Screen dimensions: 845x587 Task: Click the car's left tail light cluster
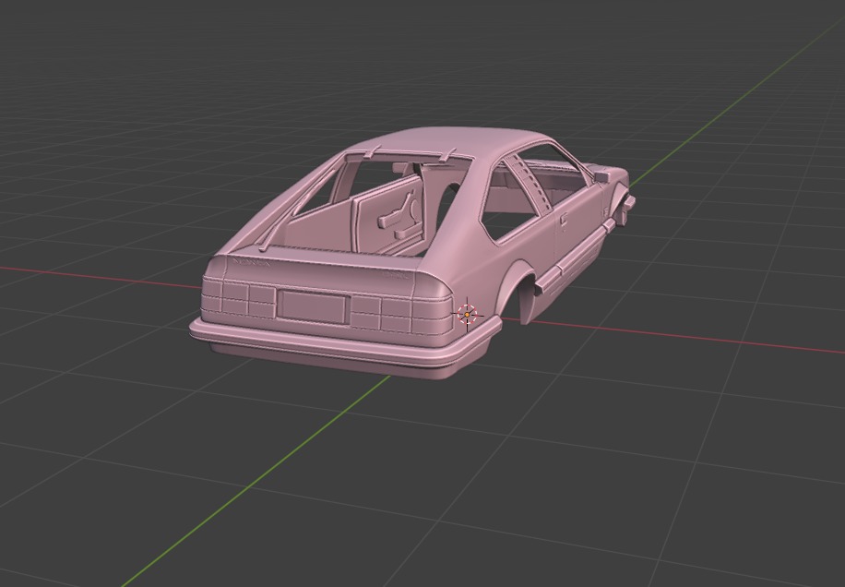coord(238,296)
